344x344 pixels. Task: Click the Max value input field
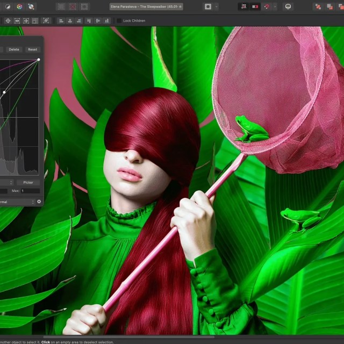30,191
